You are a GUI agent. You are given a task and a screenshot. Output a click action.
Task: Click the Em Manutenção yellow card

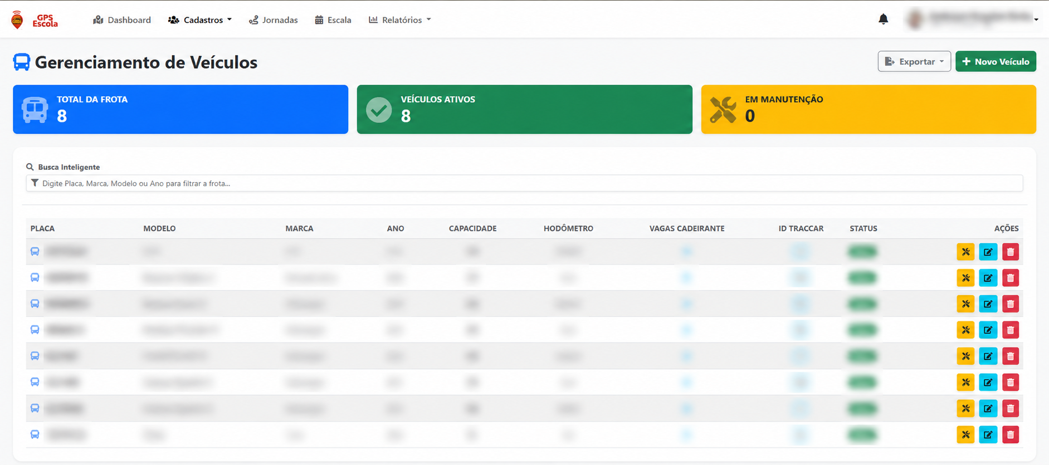[x=869, y=109]
